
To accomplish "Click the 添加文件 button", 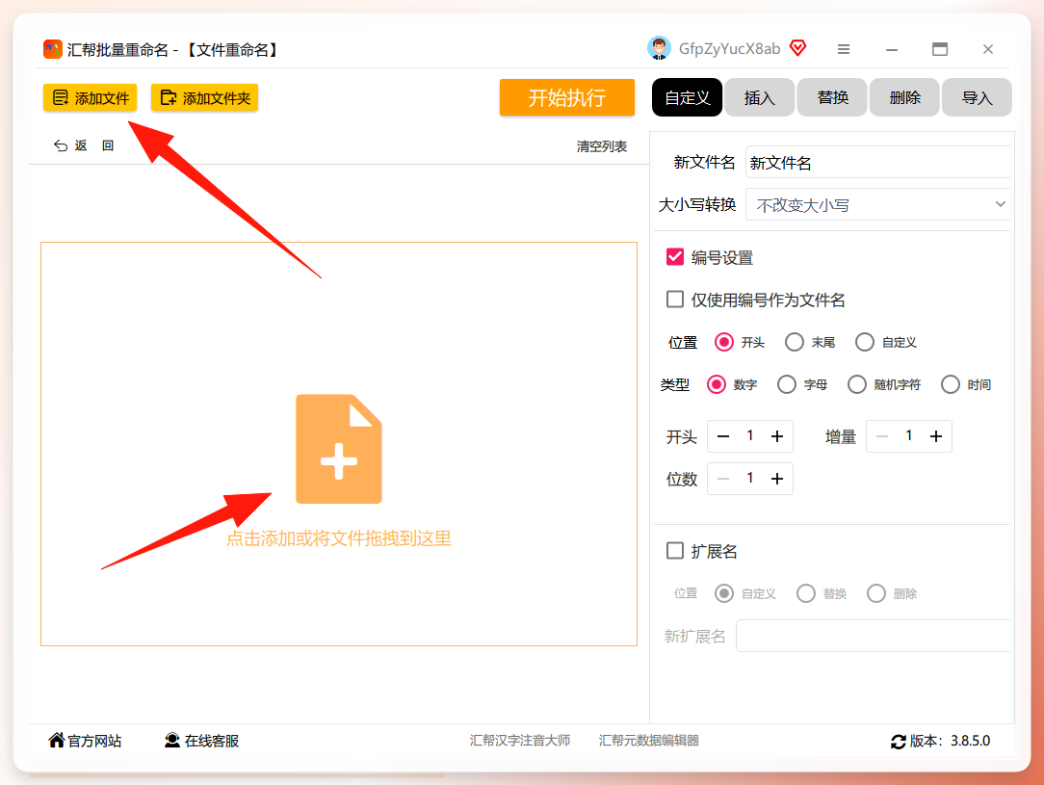I will point(90,98).
